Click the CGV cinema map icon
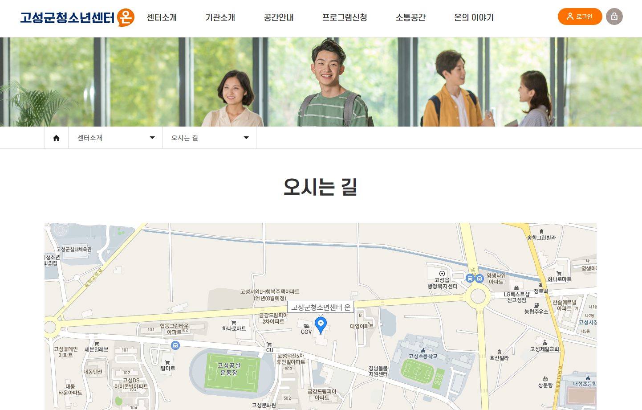642x410 pixels. tap(306, 326)
